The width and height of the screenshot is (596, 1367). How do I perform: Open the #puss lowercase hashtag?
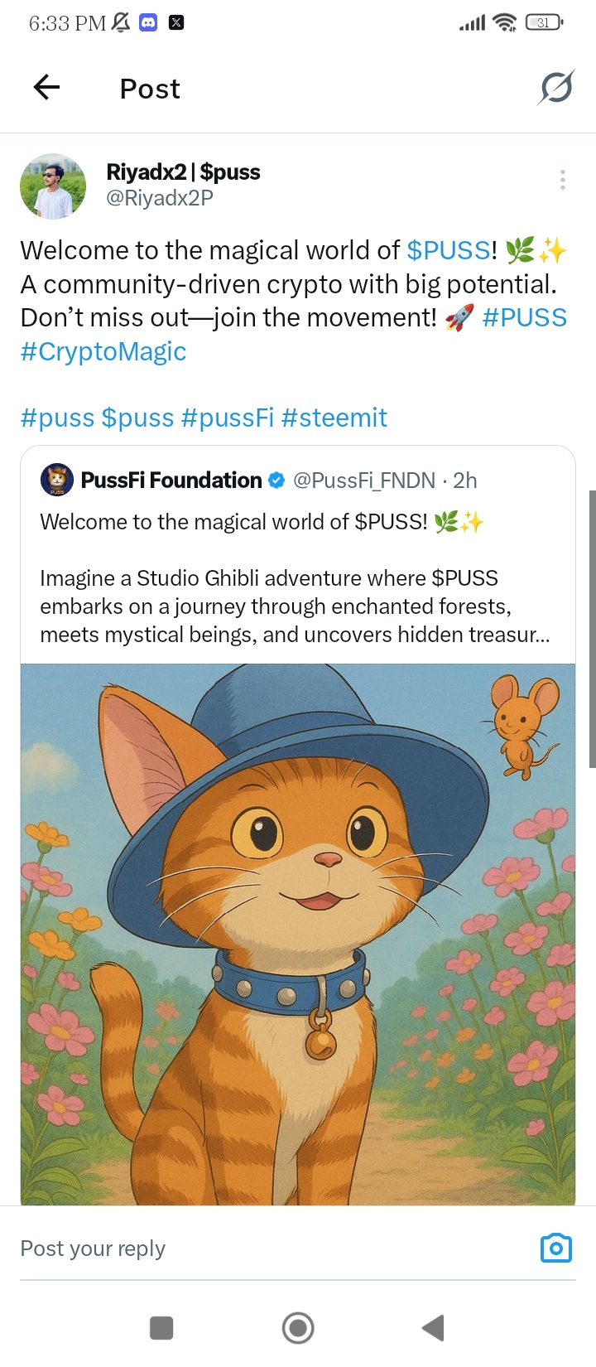[57, 418]
